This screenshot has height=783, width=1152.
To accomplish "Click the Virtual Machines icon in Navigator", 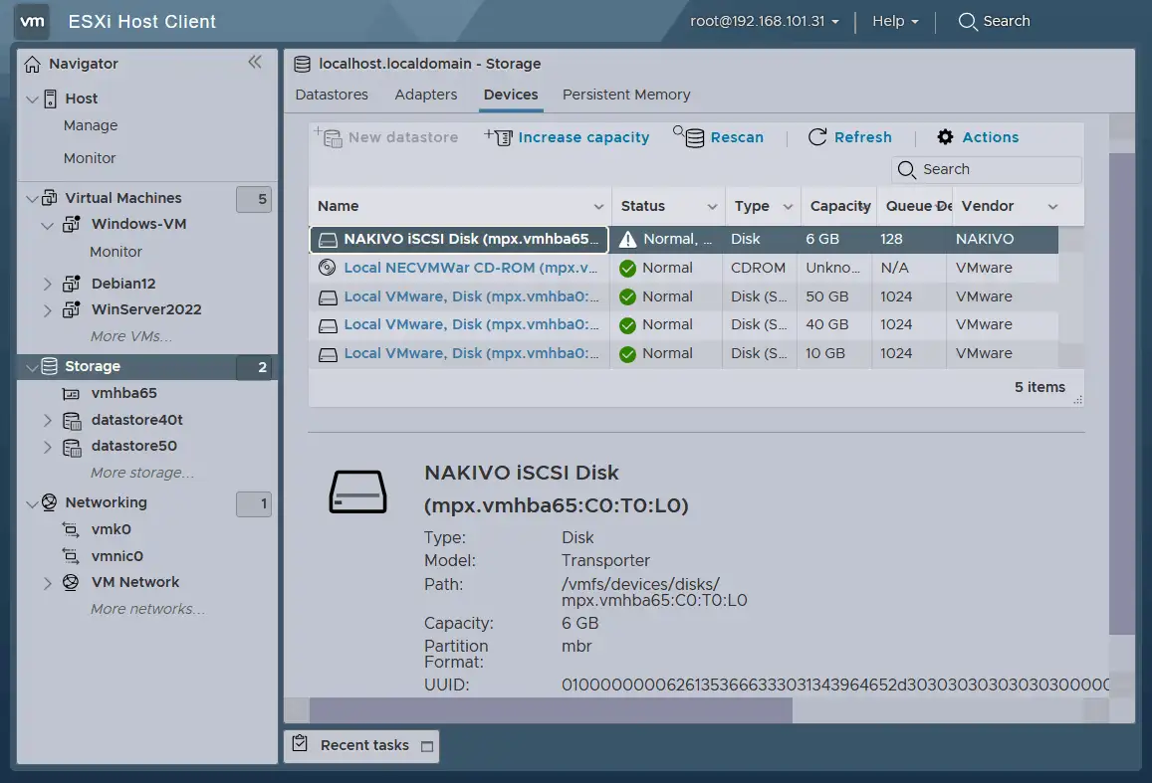I will pyautogui.click(x=49, y=197).
